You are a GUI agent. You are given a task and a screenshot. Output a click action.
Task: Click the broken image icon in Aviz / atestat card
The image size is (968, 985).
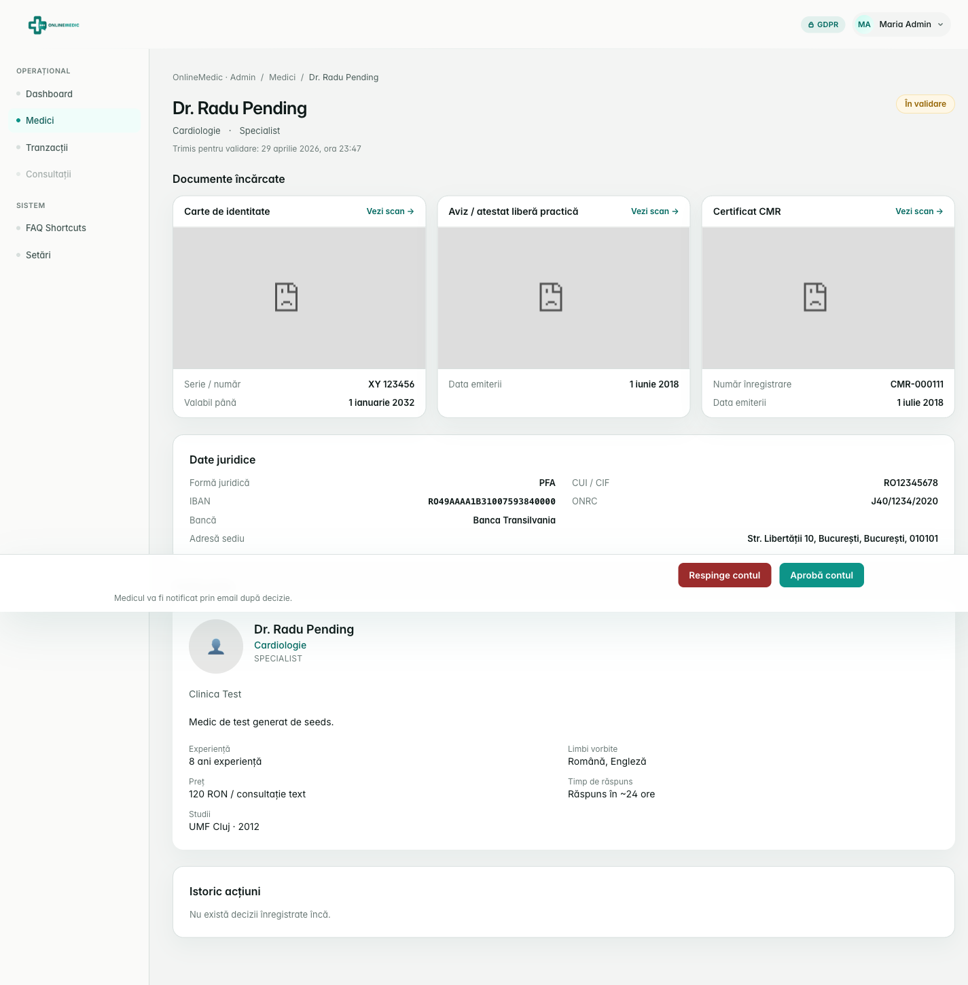coord(551,297)
